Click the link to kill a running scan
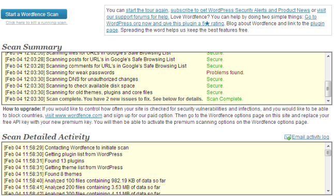The width and height of the screenshot is (334, 196). pyautogui.click(x=36, y=23)
